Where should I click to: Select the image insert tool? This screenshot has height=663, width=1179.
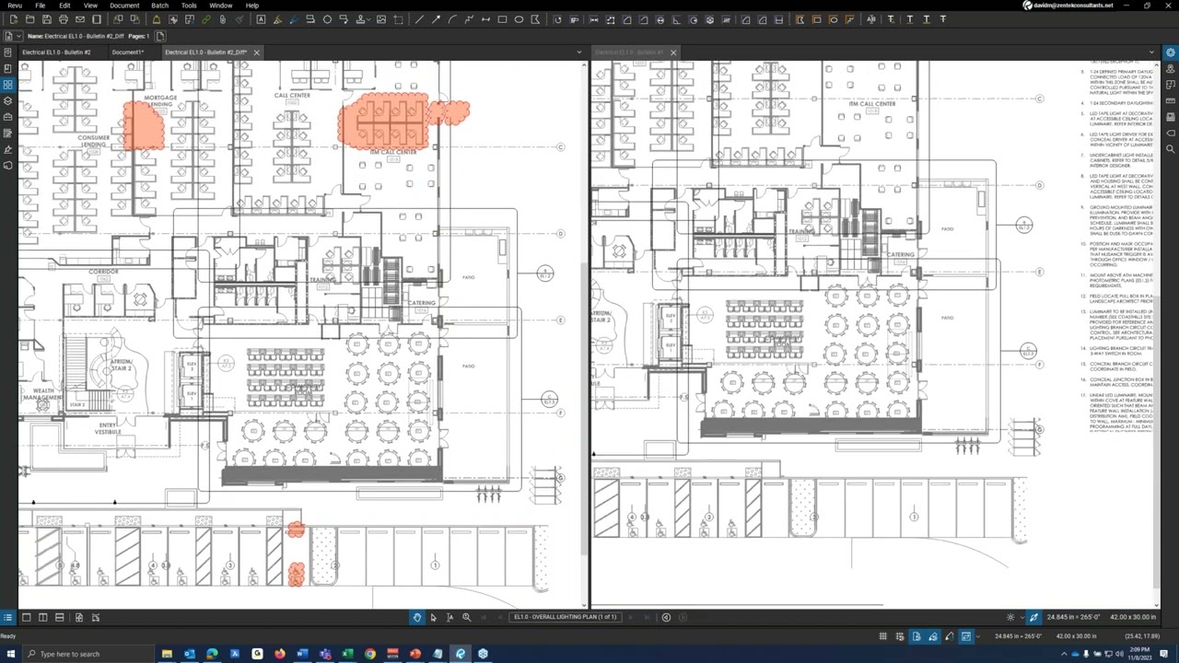pyautogui.click(x=381, y=19)
